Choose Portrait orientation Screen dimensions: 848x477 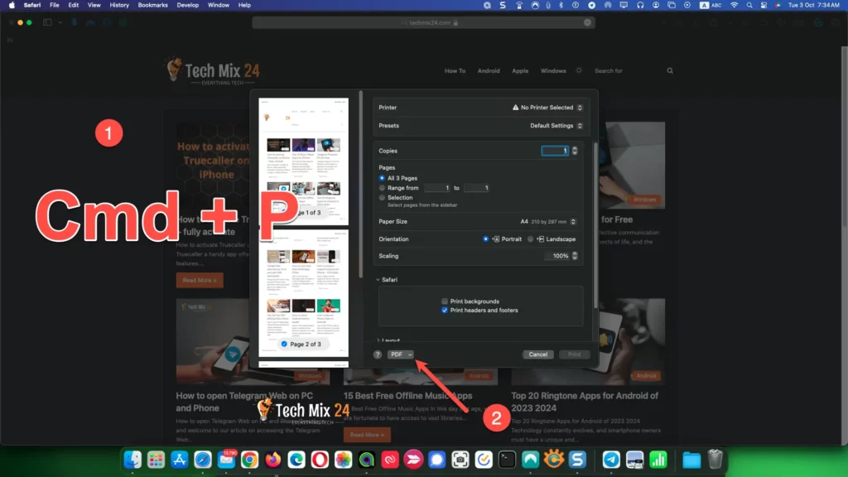pyautogui.click(x=485, y=239)
